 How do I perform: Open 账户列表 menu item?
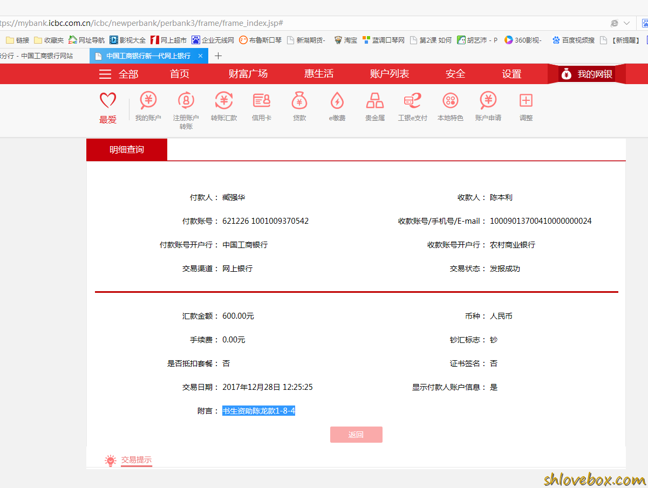[x=390, y=74]
